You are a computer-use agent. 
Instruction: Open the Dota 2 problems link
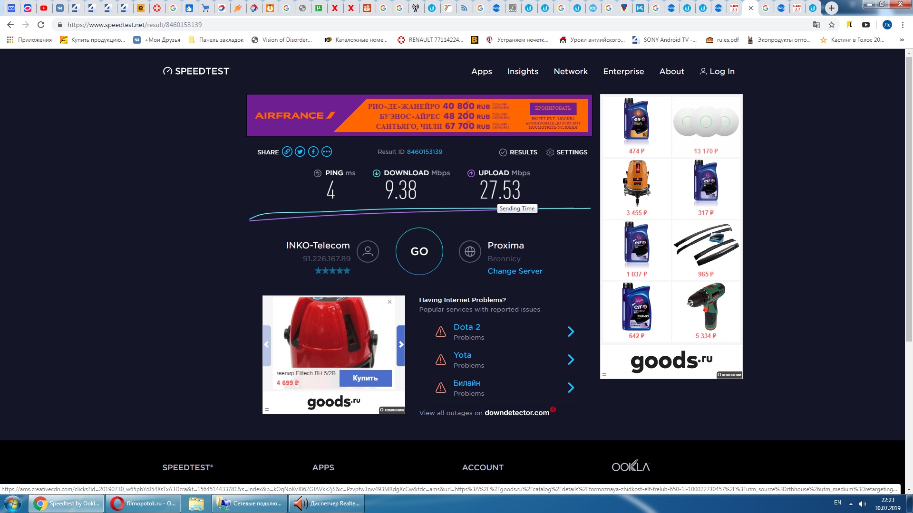466,327
